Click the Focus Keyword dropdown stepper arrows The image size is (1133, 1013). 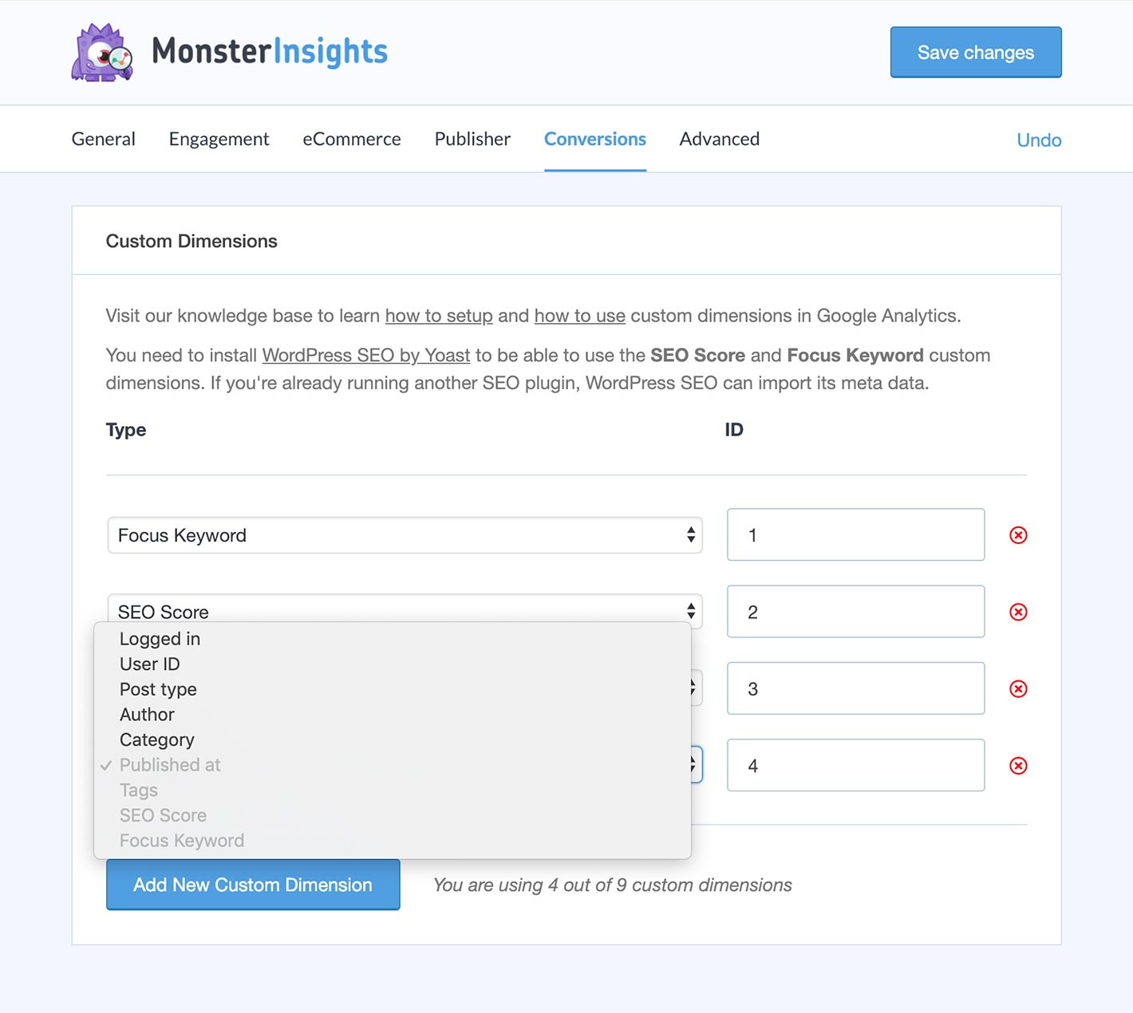(689, 535)
